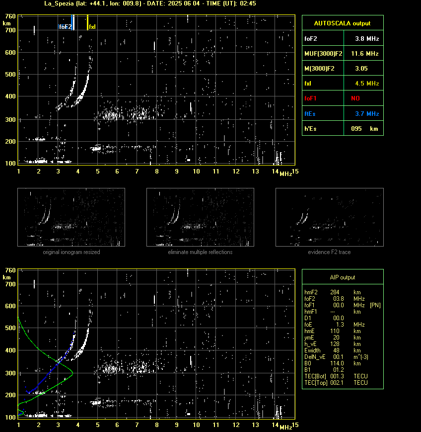Click the 'eliminate multiple reflections' thumbnail image

click(x=200, y=217)
